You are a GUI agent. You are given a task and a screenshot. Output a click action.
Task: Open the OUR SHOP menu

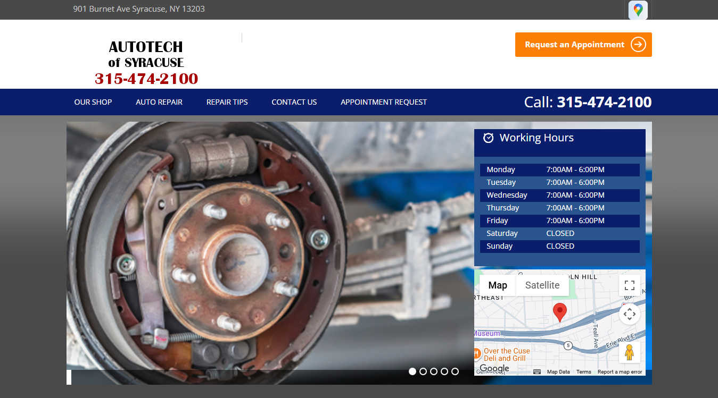pyautogui.click(x=93, y=102)
